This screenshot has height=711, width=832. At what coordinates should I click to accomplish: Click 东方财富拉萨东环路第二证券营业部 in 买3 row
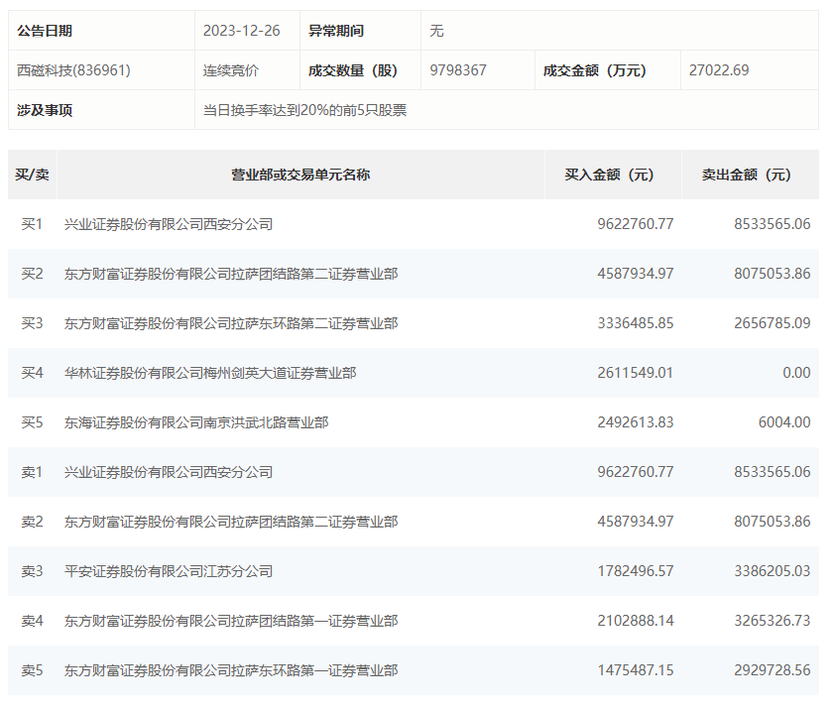click(231, 323)
